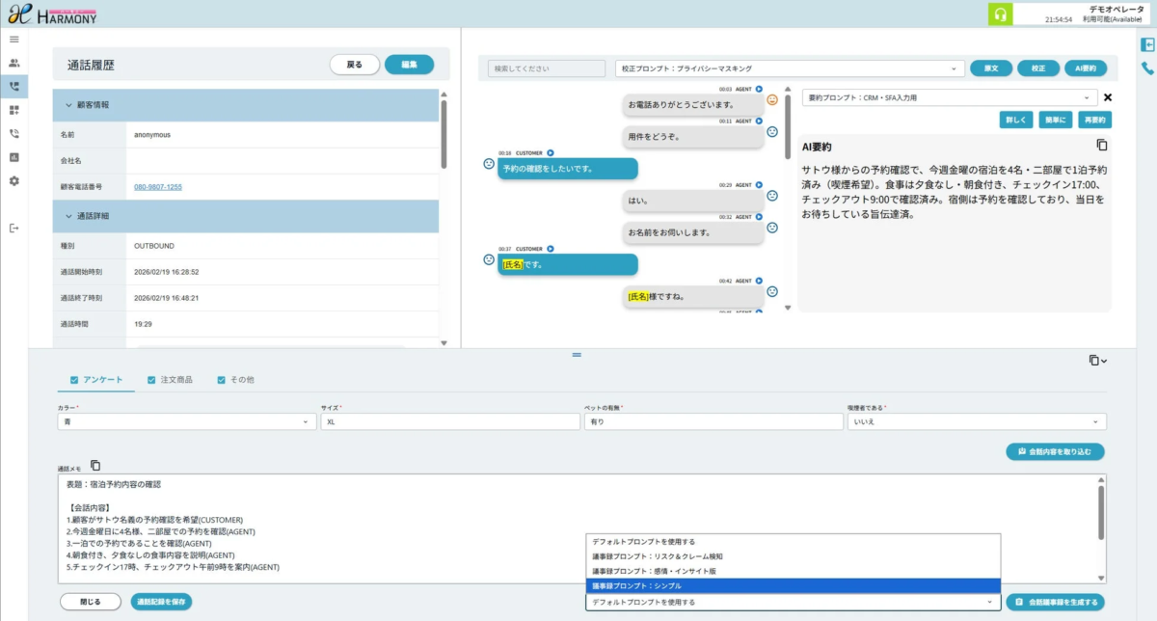Enable the その他 checkbox
Image resolution: width=1157 pixels, height=621 pixels.
point(219,380)
